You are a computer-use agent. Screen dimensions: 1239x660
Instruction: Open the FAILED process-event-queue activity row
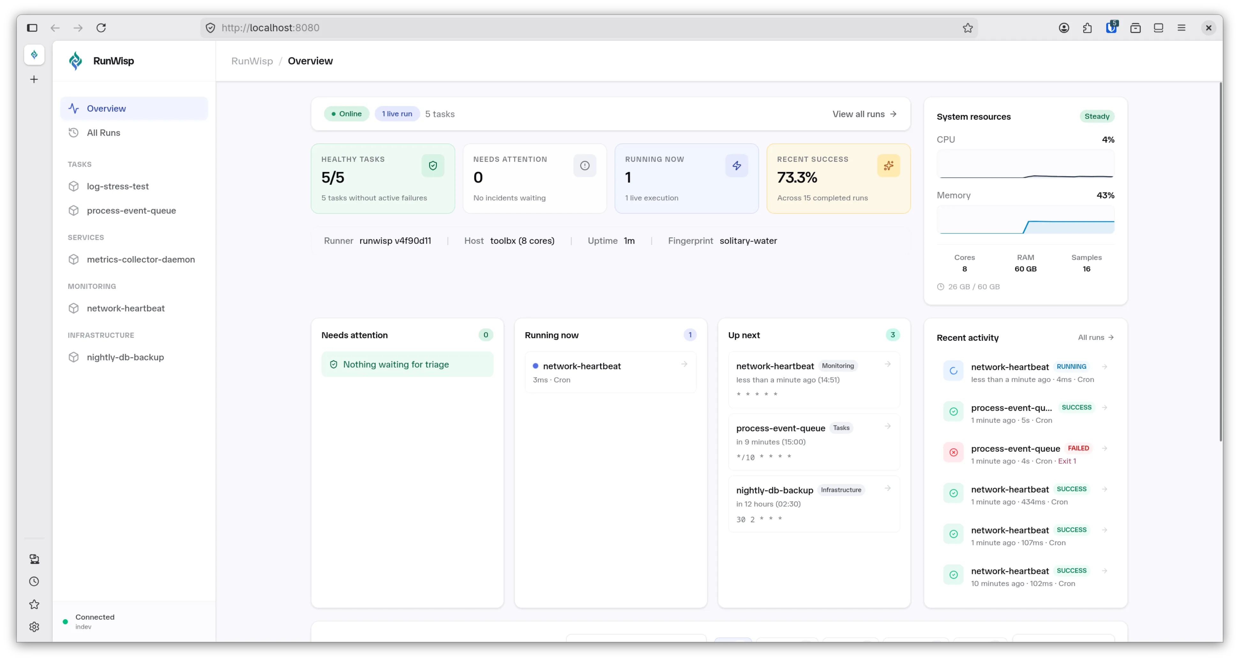point(1025,454)
